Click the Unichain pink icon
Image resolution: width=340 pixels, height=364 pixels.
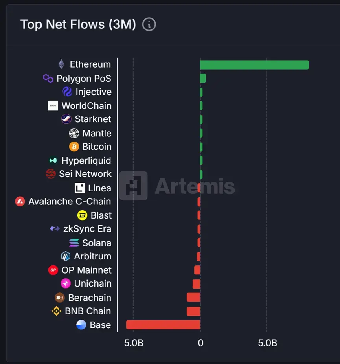pos(66,283)
